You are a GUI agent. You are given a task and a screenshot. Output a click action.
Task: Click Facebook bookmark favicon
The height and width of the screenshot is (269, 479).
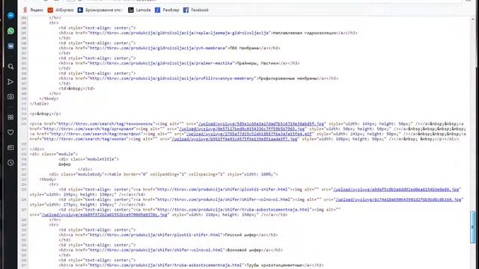tap(186, 10)
